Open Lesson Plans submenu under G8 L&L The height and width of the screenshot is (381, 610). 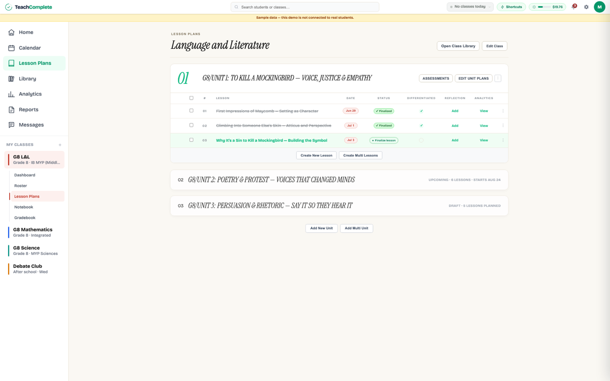37,196
